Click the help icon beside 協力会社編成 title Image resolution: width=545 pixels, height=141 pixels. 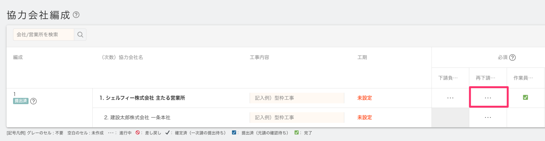76,15
